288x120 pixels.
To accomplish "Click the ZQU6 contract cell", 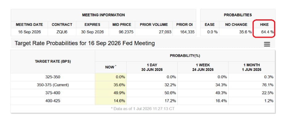I will [x=62, y=32].
